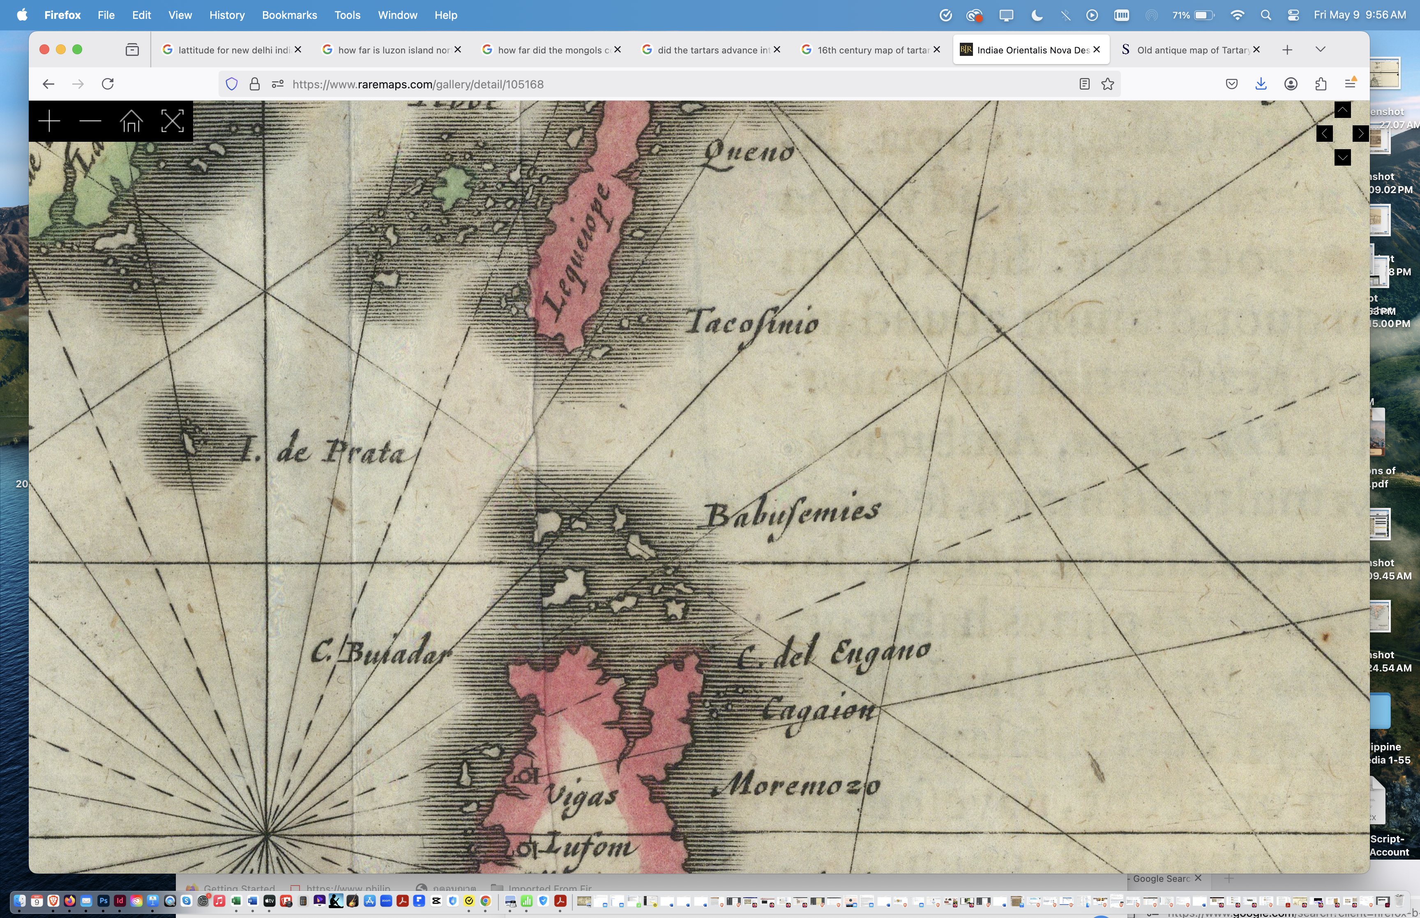Save page to Pocket
Viewport: 1420px width, 918px height.
1232,84
